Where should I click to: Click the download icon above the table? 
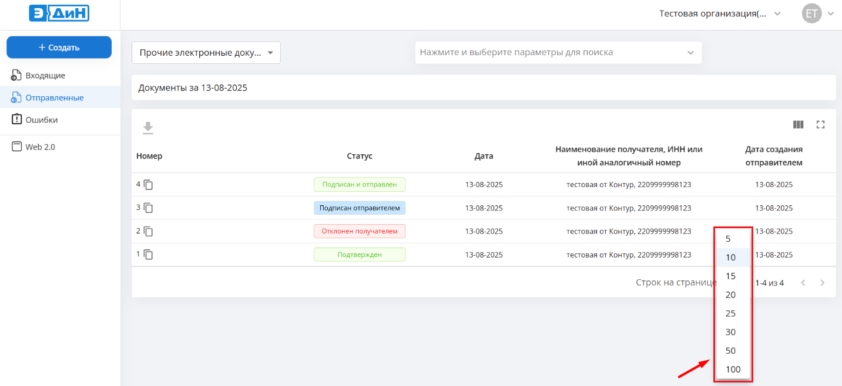(x=148, y=127)
